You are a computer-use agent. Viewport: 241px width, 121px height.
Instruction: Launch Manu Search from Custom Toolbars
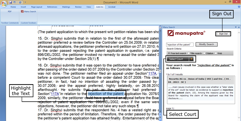point(28,11)
